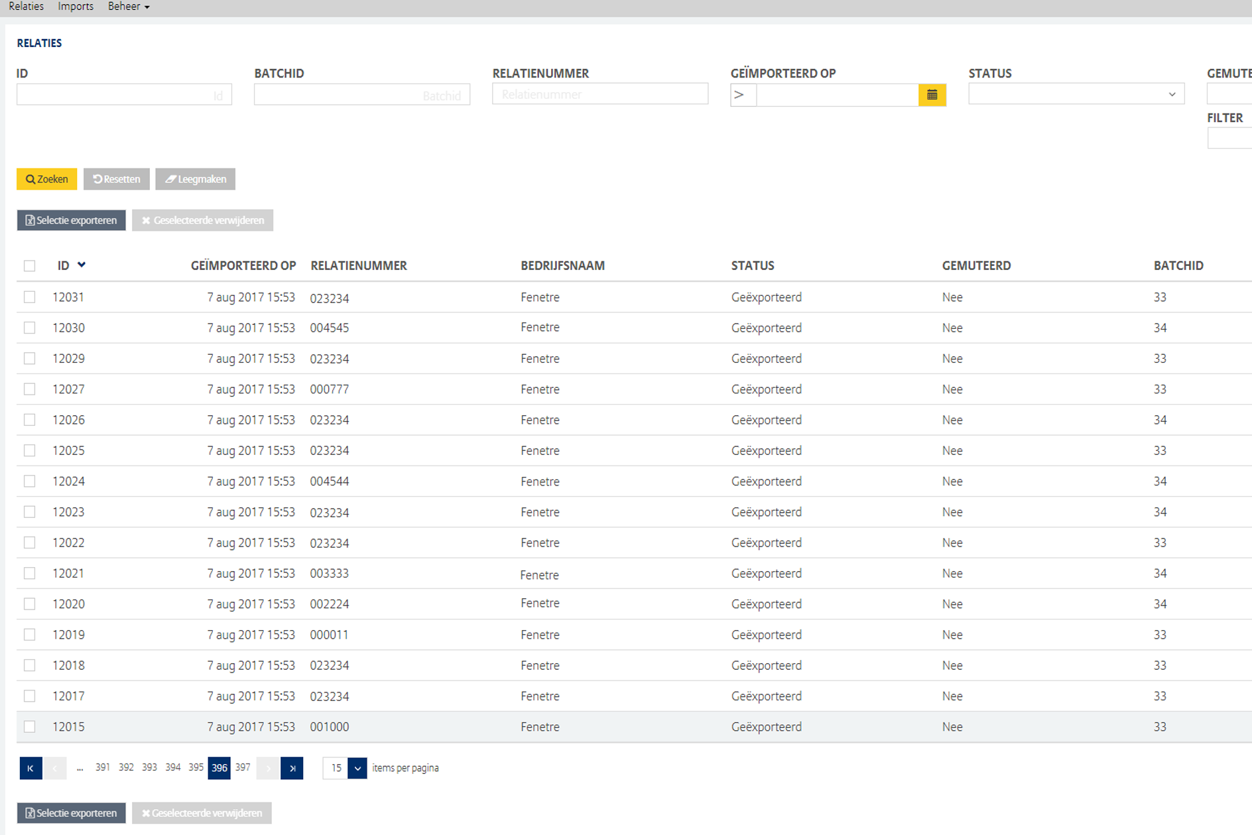Sort by Geïmporteerd op column header
Image resolution: width=1252 pixels, height=835 pixels.
(x=243, y=266)
